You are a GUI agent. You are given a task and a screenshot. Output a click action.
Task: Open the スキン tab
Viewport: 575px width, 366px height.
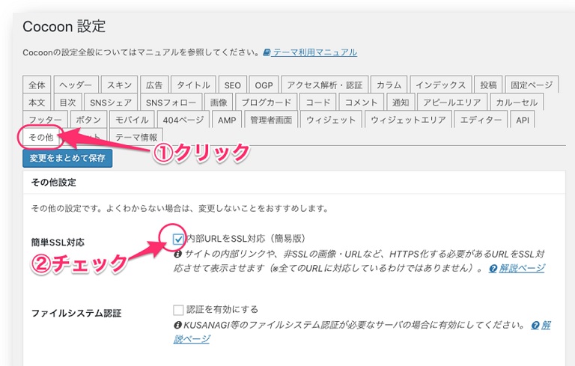[119, 85]
